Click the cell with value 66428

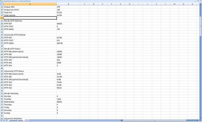pos(68,24)
